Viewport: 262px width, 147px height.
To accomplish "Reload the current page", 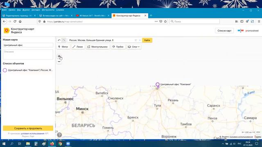I will [x=15, y=22].
